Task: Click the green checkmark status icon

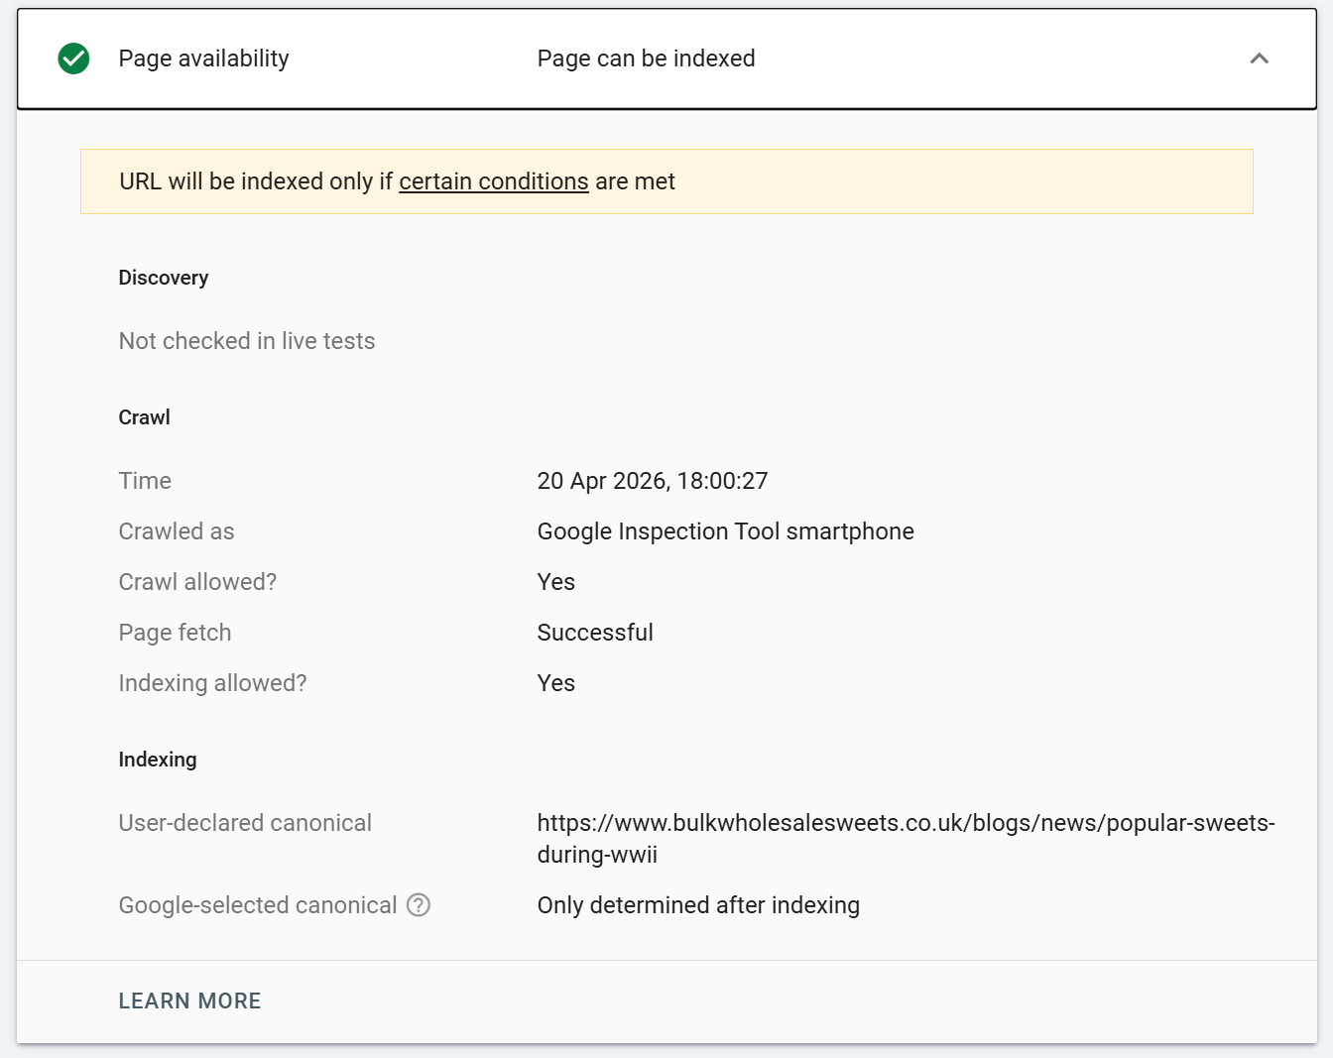Action: coord(73,59)
